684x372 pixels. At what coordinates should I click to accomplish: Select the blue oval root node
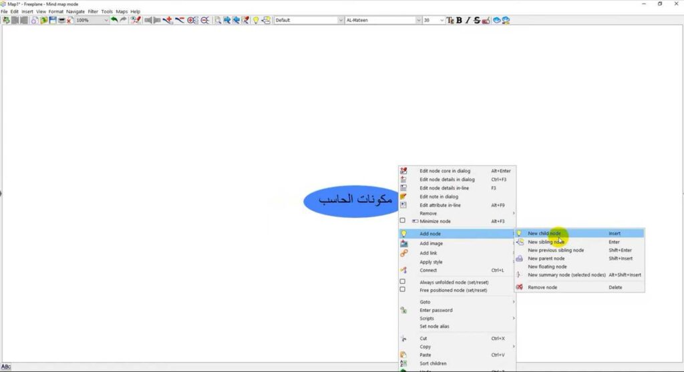coord(351,201)
